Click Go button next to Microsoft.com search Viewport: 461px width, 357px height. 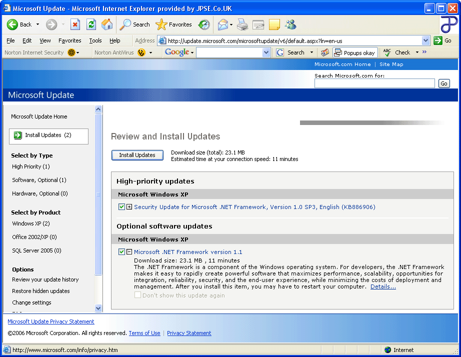pyautogui.click(x=444, y=83)
